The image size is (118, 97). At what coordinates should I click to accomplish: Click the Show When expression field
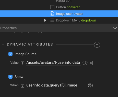pos(56,85)
